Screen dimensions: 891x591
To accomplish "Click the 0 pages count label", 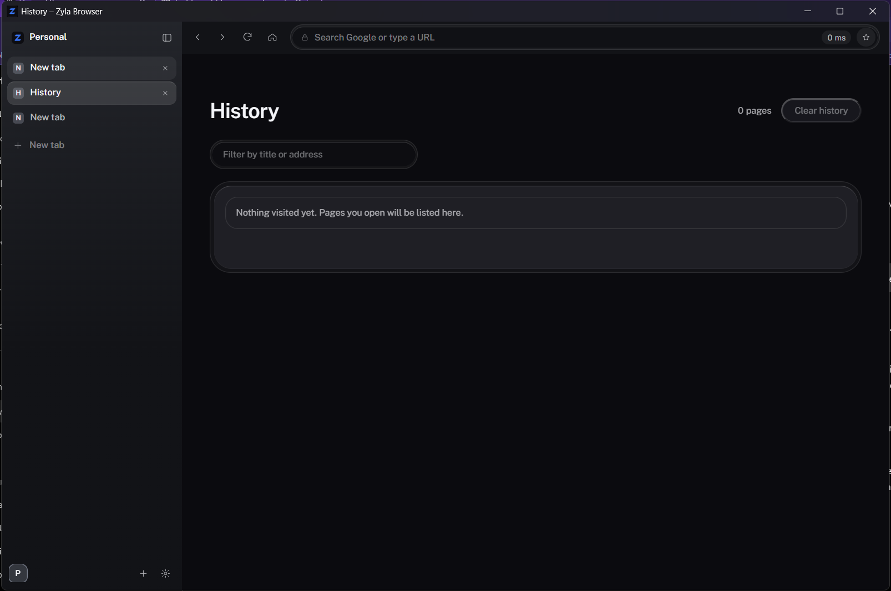I will [x=754, y=110].
